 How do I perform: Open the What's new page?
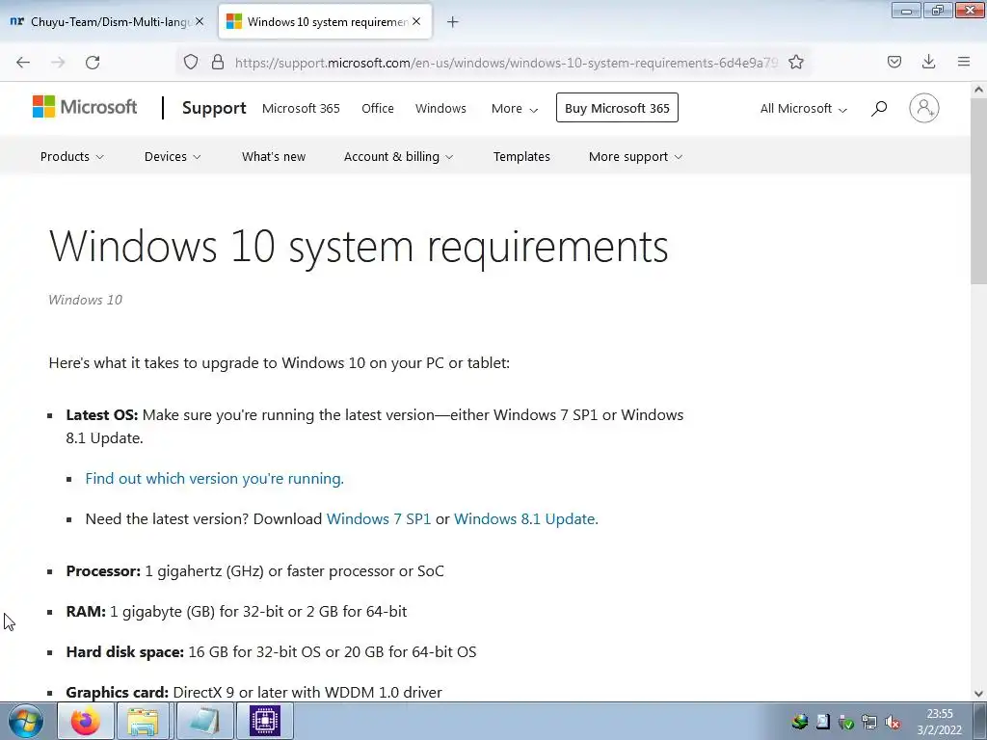[274, 157]
